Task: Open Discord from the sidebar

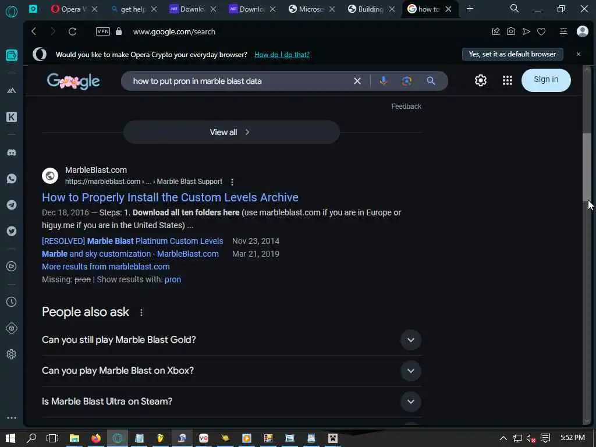Action: pyautogui.click(x=12, y=152)
